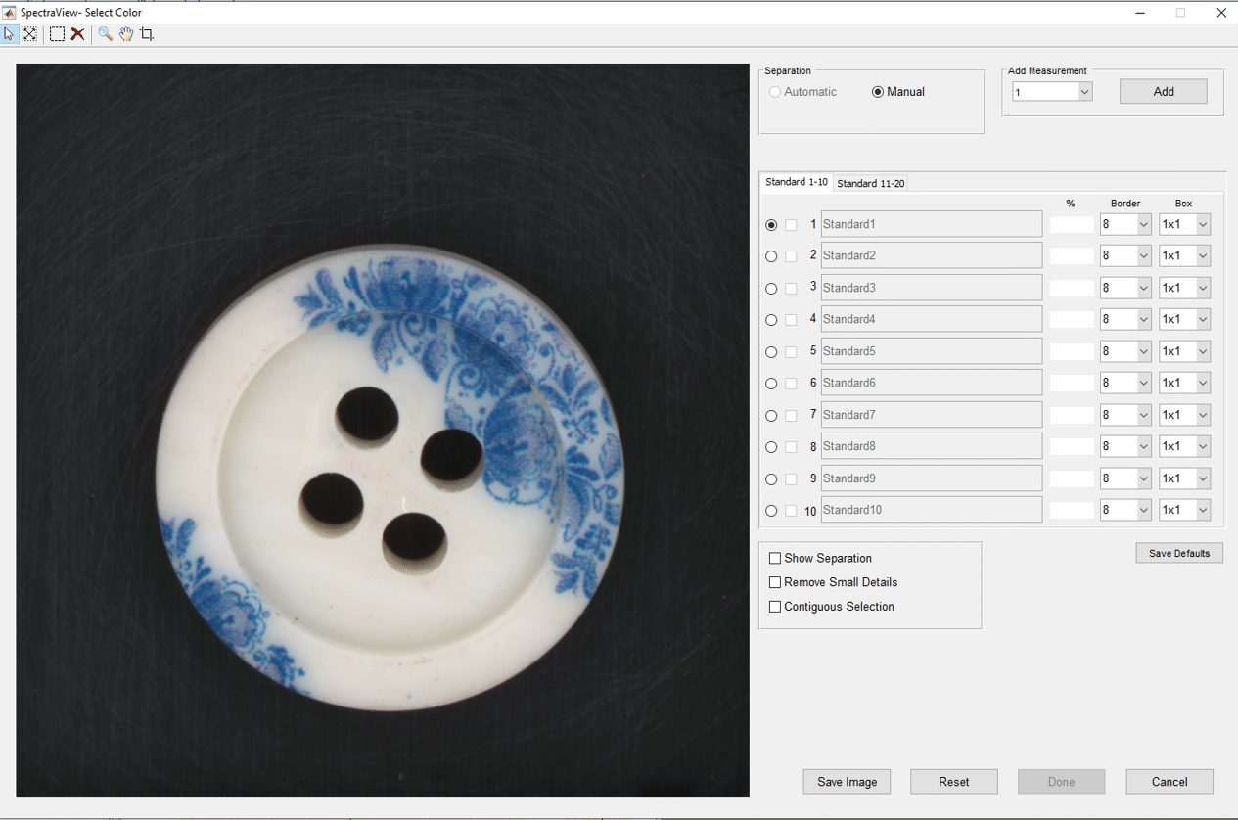The height and width of the screenshot is (820, 1238).
Task: Switch to the Standard 11-20 tab
Action: (870, 184)
